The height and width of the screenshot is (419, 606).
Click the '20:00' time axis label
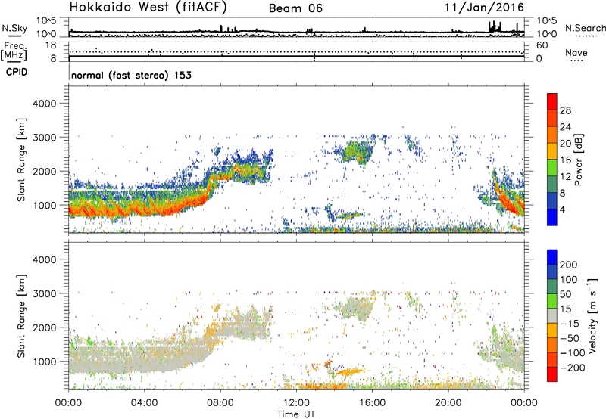(x=448, y=403)
